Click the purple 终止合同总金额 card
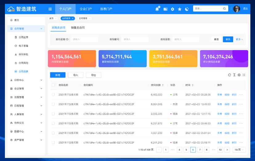Viewport: 255px width, 161px height. [224, 59]
